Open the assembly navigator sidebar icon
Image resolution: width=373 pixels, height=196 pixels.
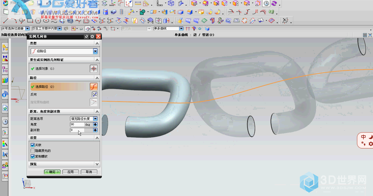point(5,48)
